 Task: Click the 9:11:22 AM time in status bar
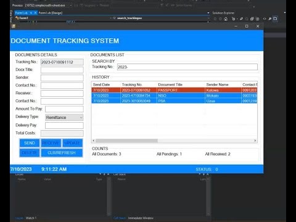(x=54, y=169)
